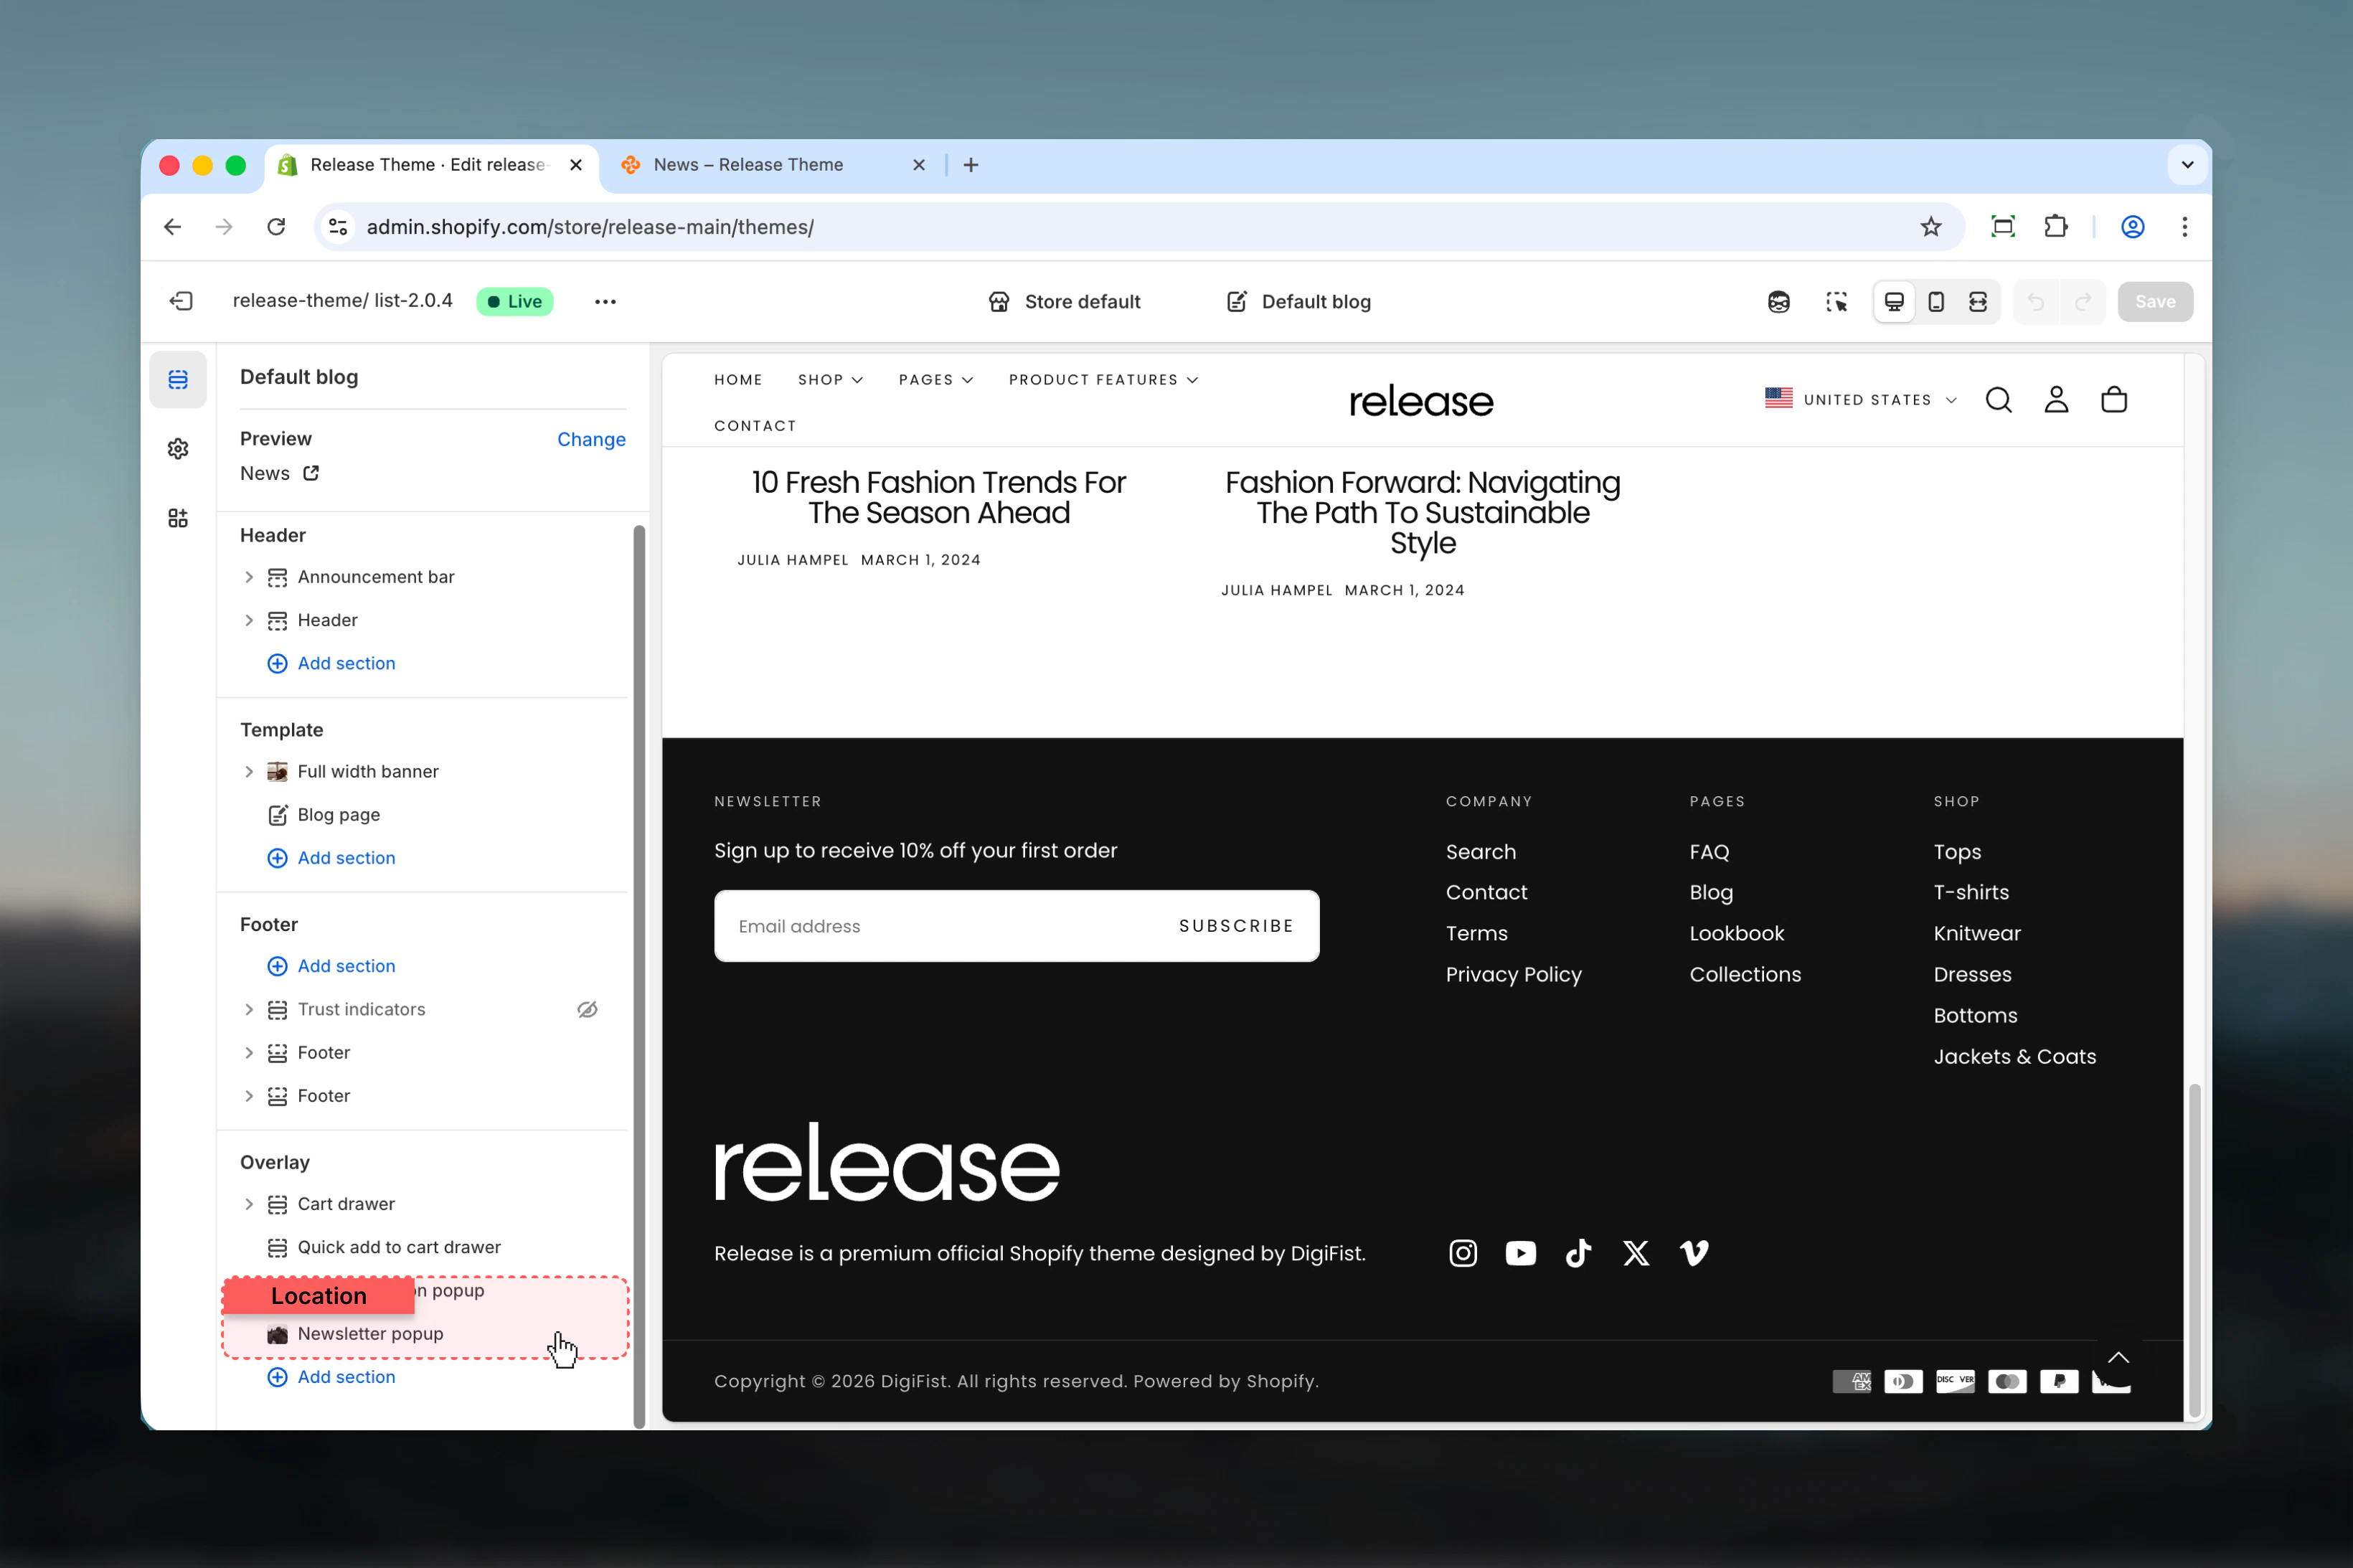Bookmark this page with the star icon
2353x1568 pixels.
pyautogui.click(x=1930, y=227)
